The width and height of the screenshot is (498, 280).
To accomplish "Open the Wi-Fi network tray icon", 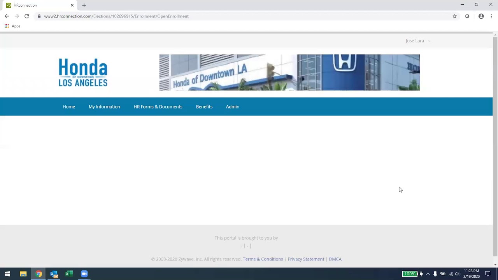I will [x=451, y=274].
